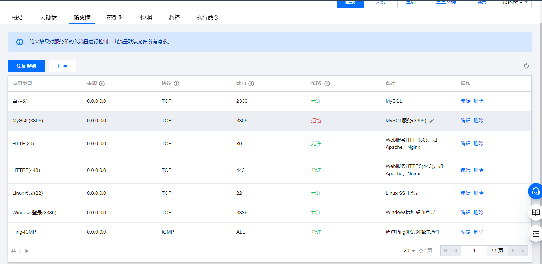Click info icon next to 协议 header
Screen dimensions: 542x264
(x=177, y=84)
